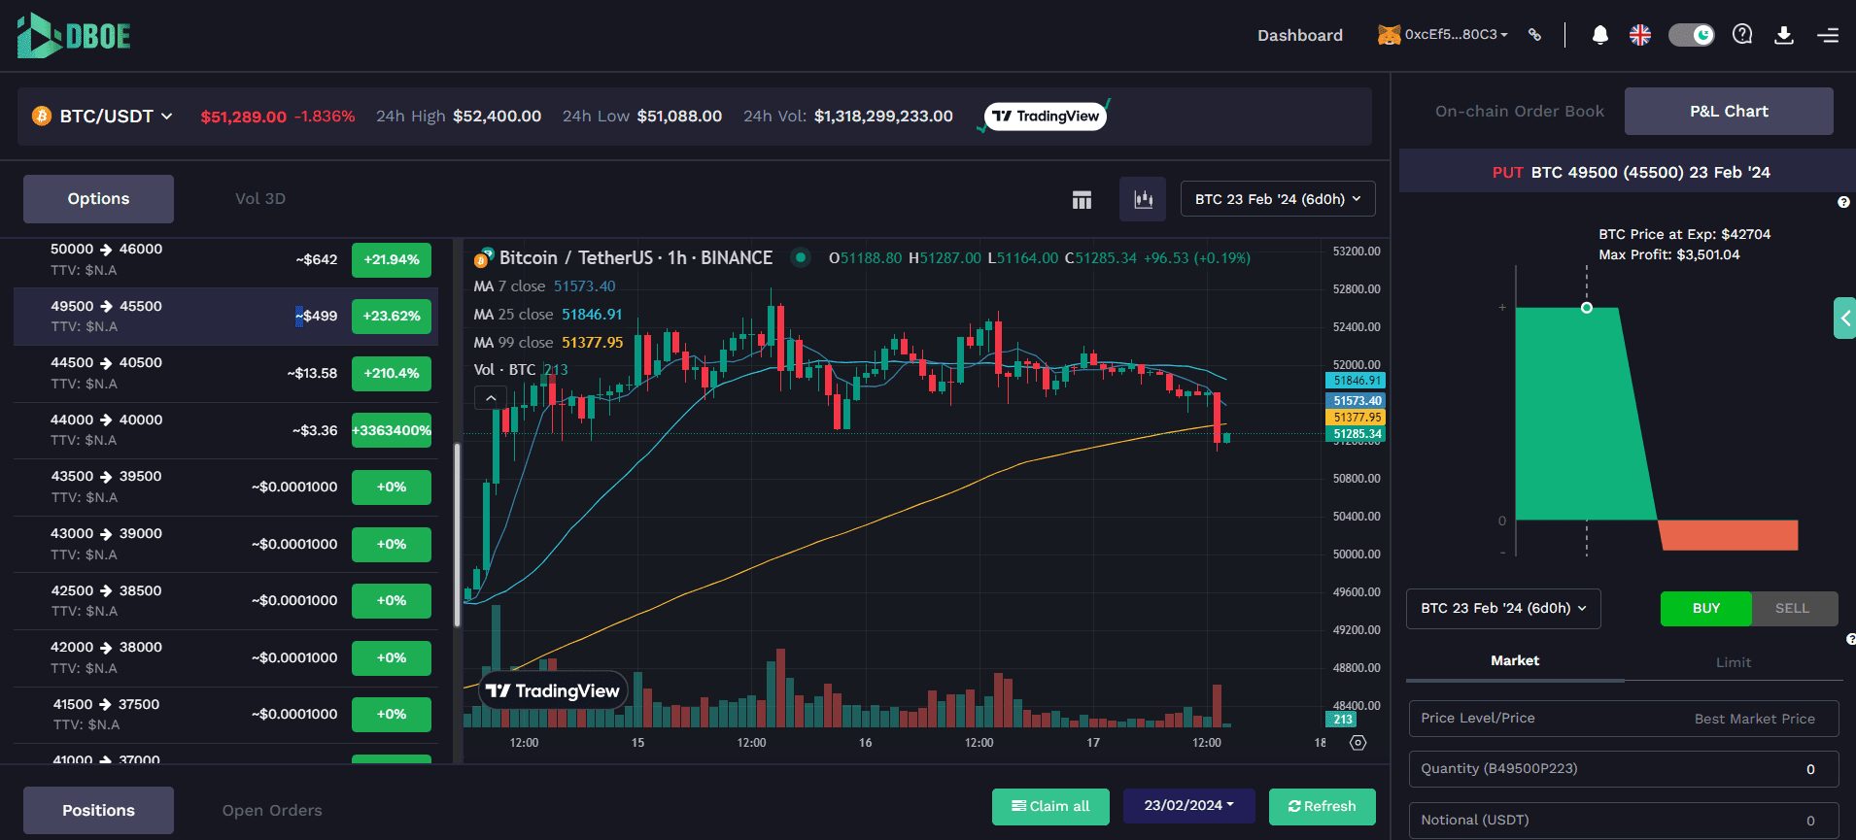Screen dimensions: 1856x840
Task: Open the language flag selector
Action: click(x=1640, y=35)
